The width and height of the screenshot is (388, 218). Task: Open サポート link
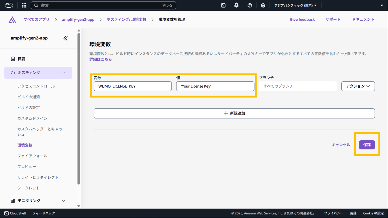pyautogui.click(x=333, y=19)
